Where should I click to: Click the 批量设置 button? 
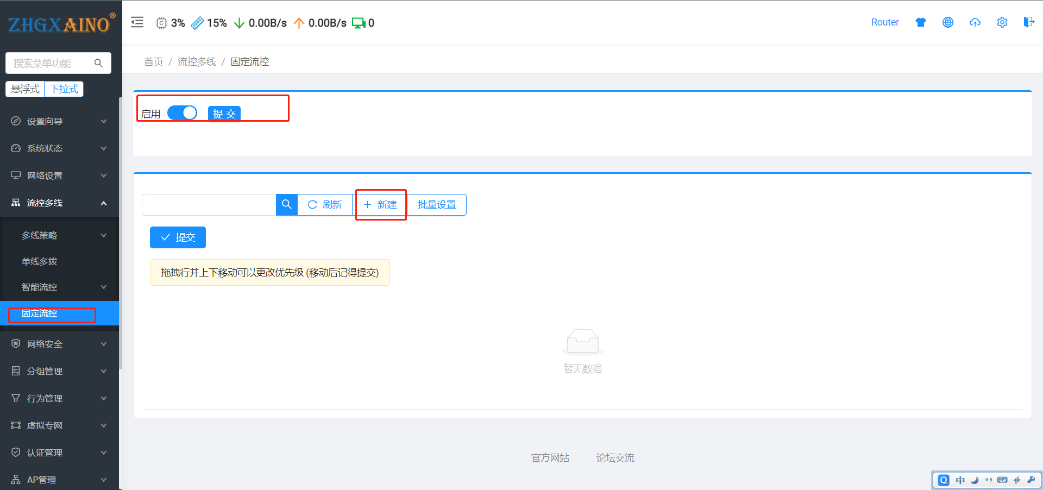pyautogui.click(x=437, y=205)
